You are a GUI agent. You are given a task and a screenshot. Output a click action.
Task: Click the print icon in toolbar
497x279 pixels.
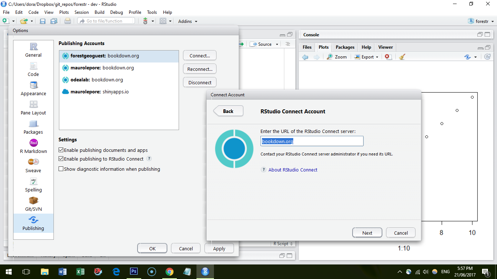click(68, 21)
